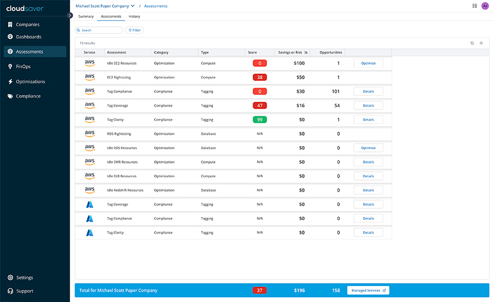Click the AJ user avatar
The width and height of the screenshot is (493, 302).
tap(485, 6)
